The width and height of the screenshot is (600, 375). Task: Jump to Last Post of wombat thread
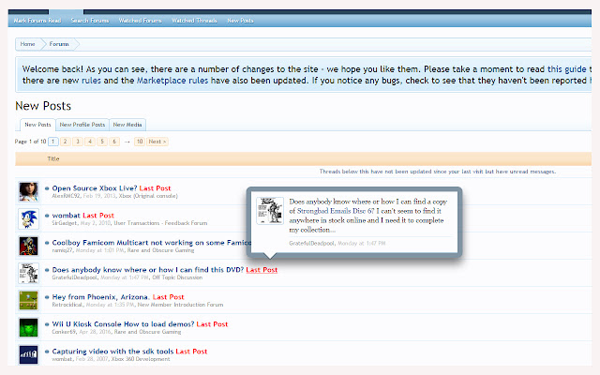tap(98, 216)
